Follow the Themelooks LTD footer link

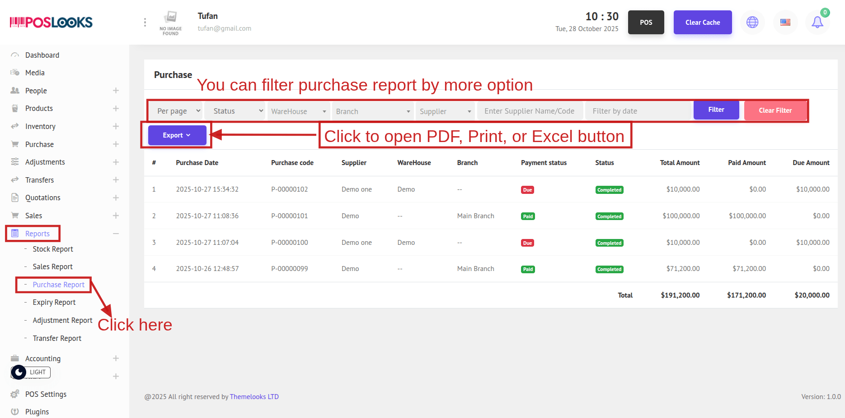254,397
